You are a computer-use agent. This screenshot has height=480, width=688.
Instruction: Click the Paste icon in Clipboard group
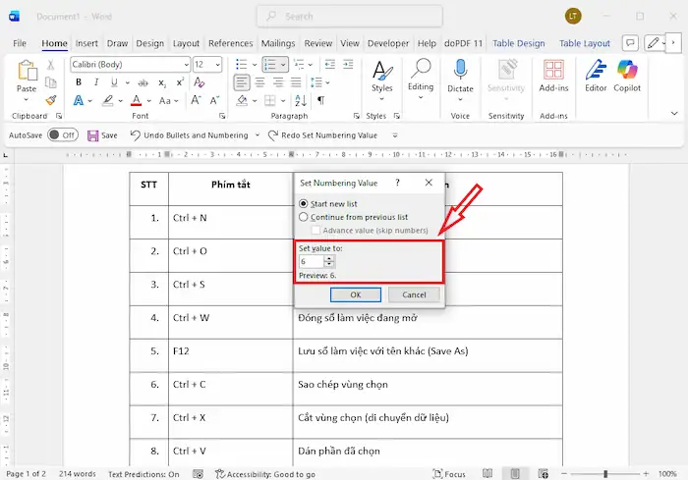click(x=27, y=74)
